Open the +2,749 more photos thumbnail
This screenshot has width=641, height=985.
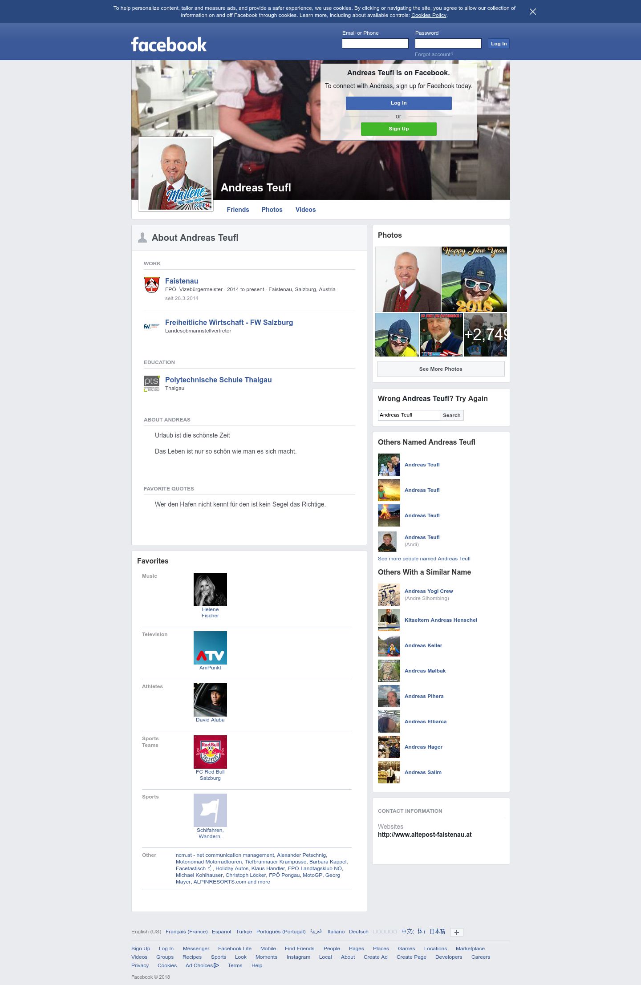pos(485,335)
